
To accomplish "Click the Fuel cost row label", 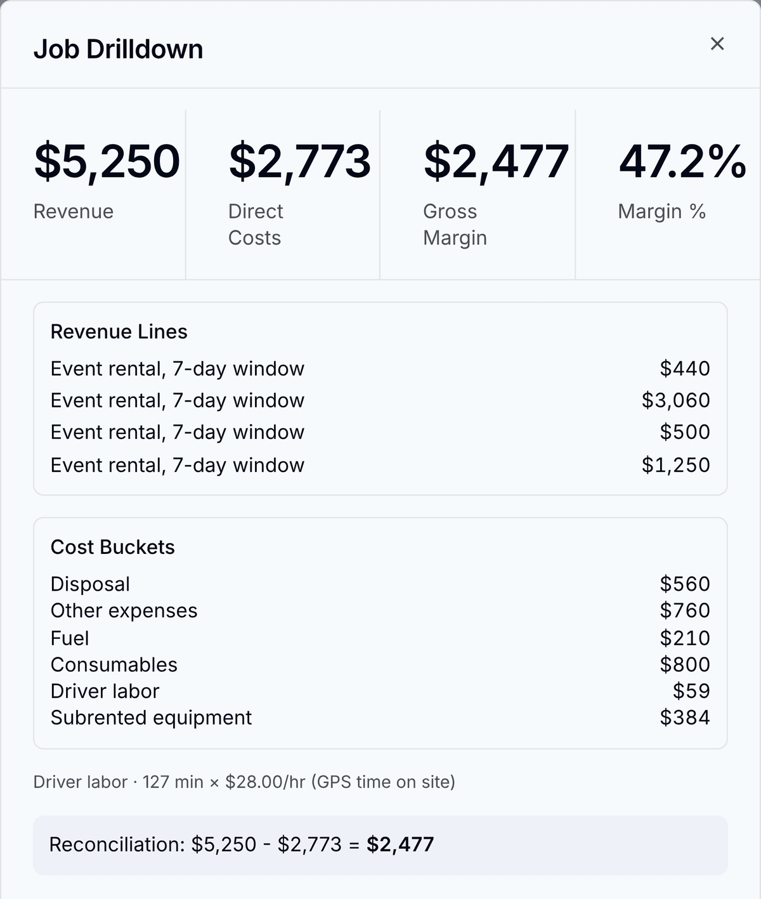I will coord(70,638).
